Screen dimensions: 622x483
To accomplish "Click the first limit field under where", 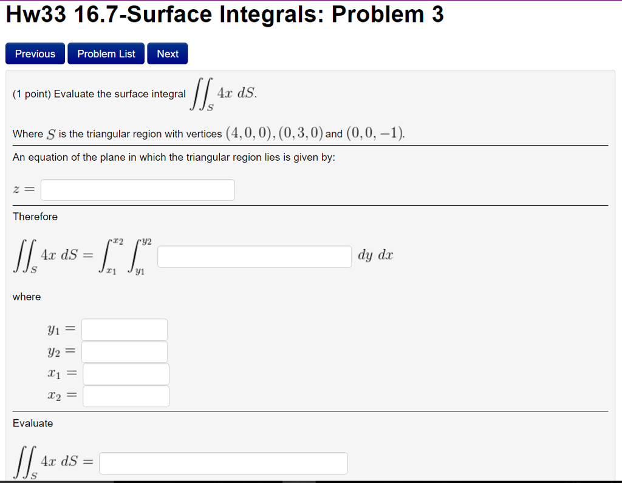I will point(124,329).
